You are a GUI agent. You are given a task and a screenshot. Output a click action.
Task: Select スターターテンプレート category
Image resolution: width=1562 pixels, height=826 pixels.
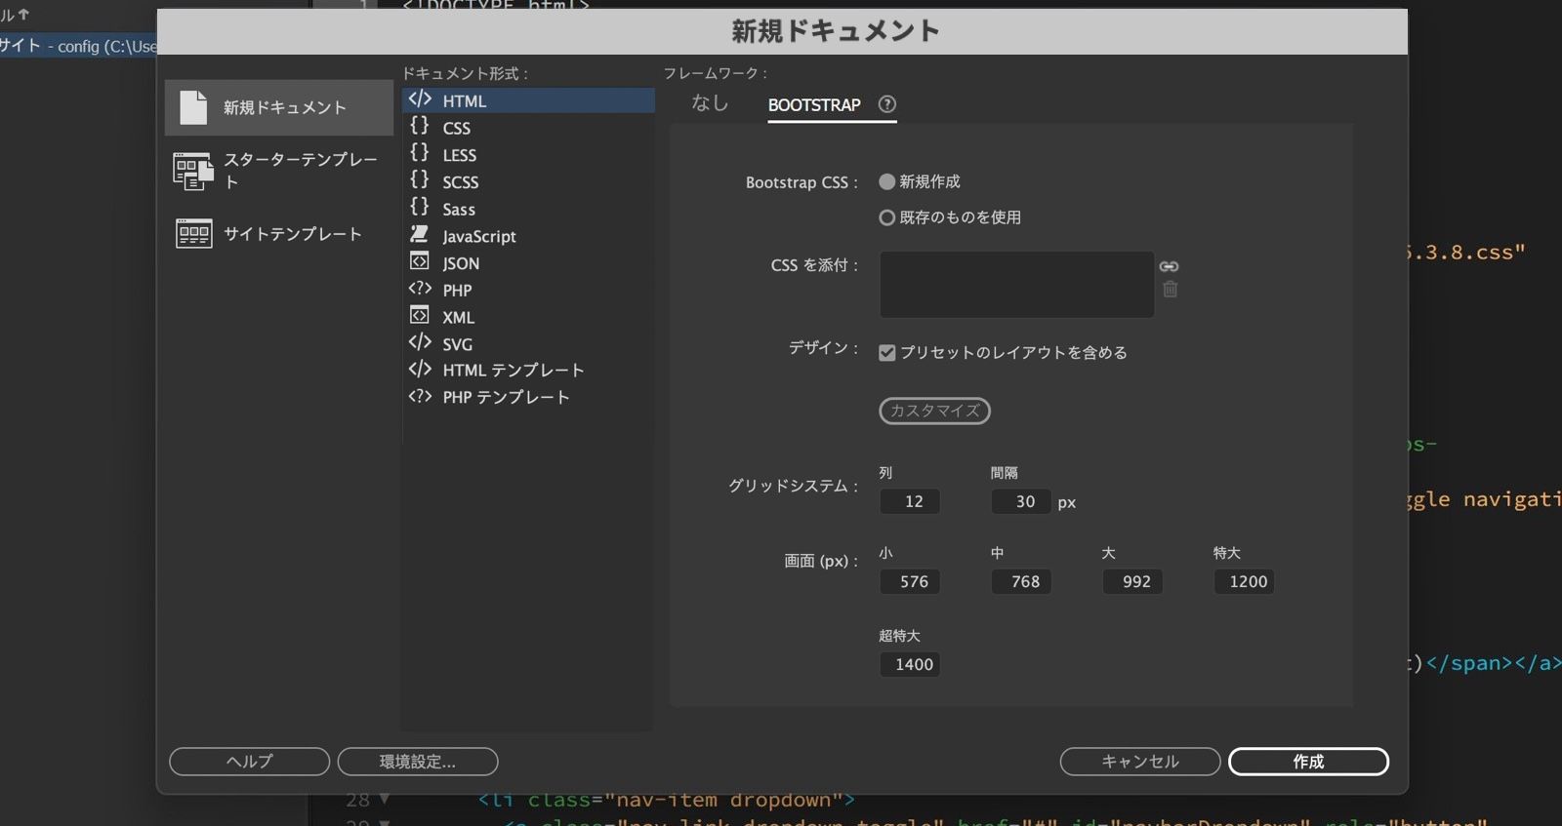[x=279, y=171]
